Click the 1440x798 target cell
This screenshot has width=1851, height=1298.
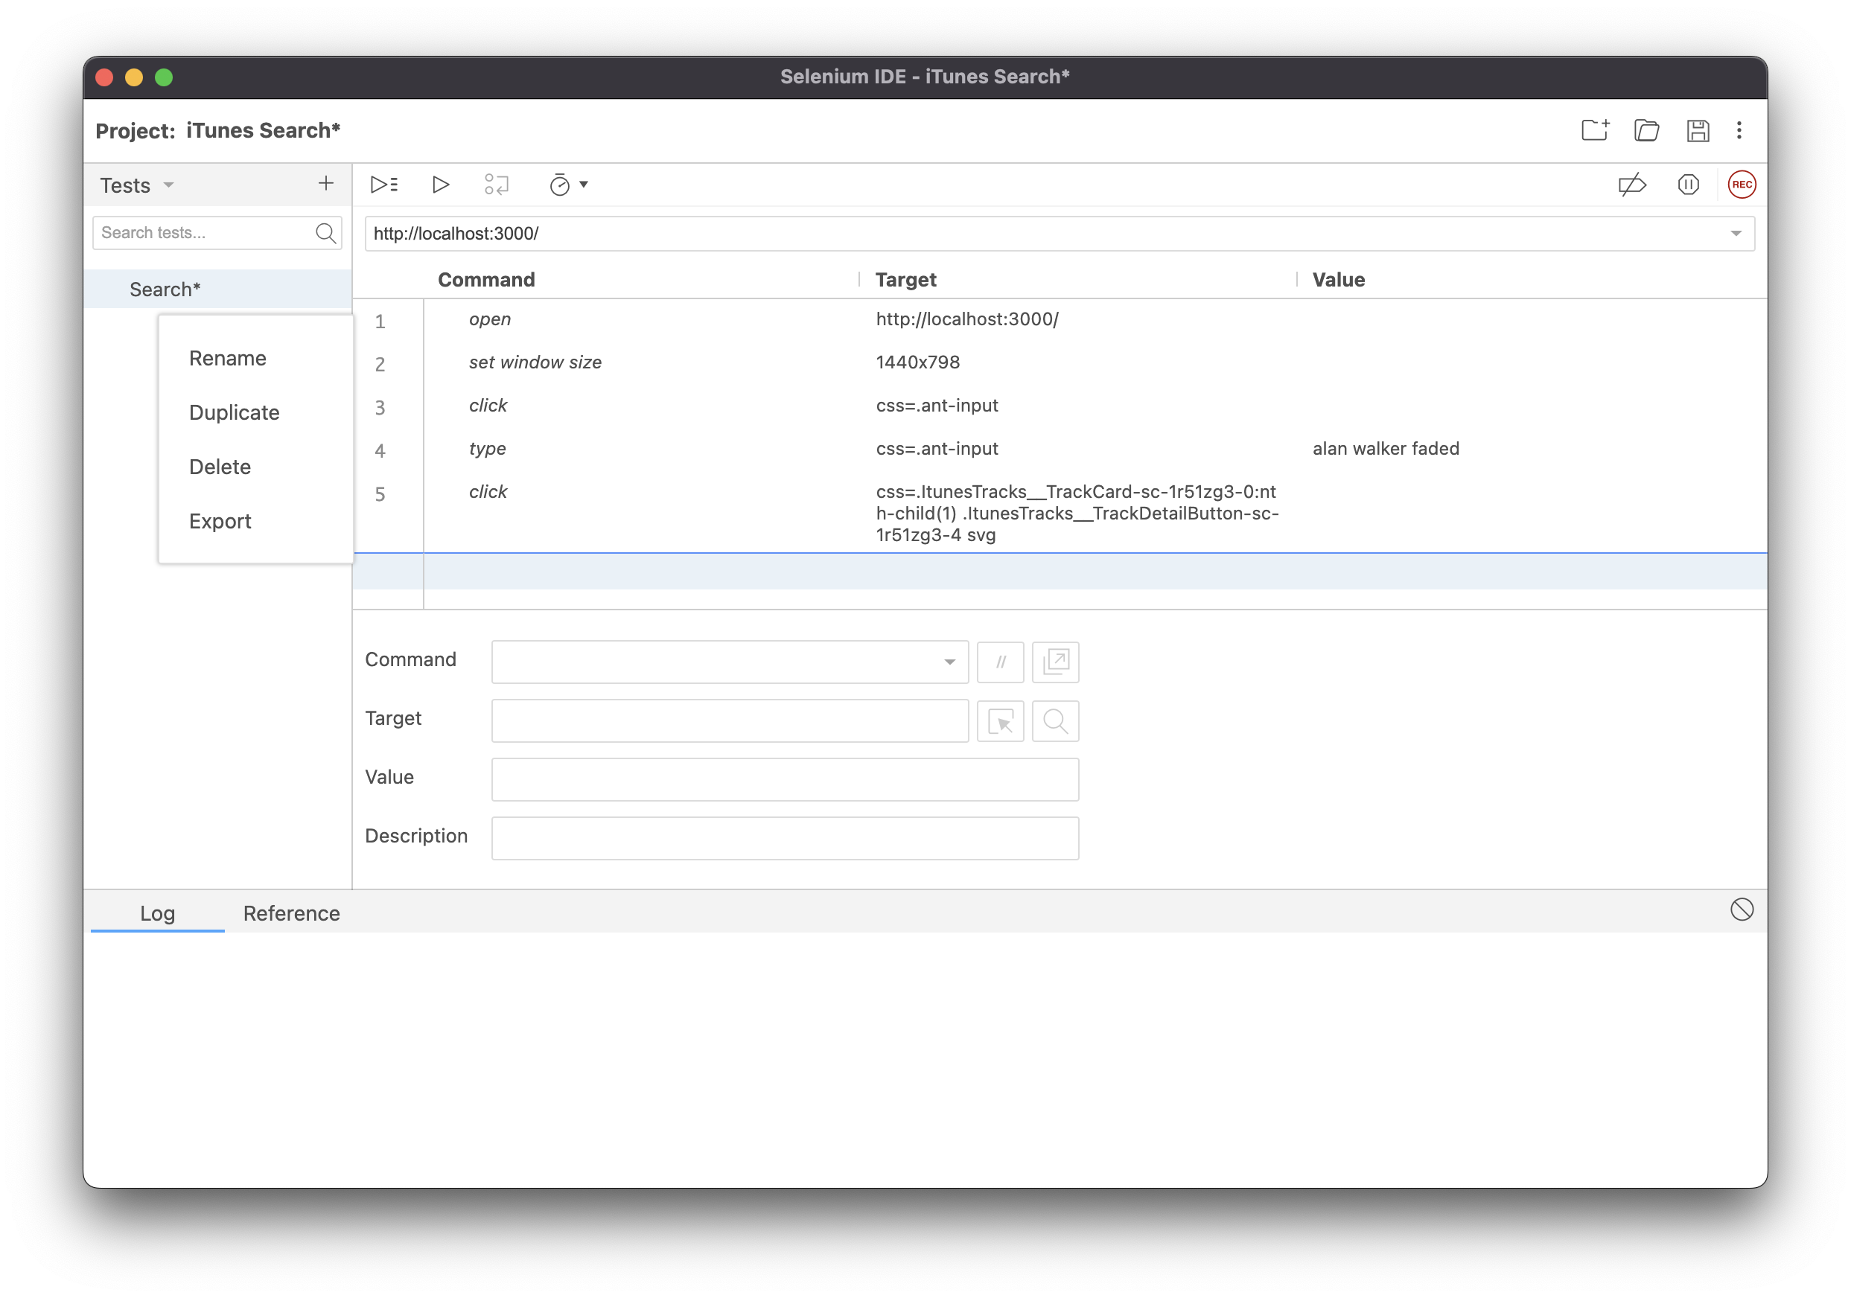[x=917, y=362]
